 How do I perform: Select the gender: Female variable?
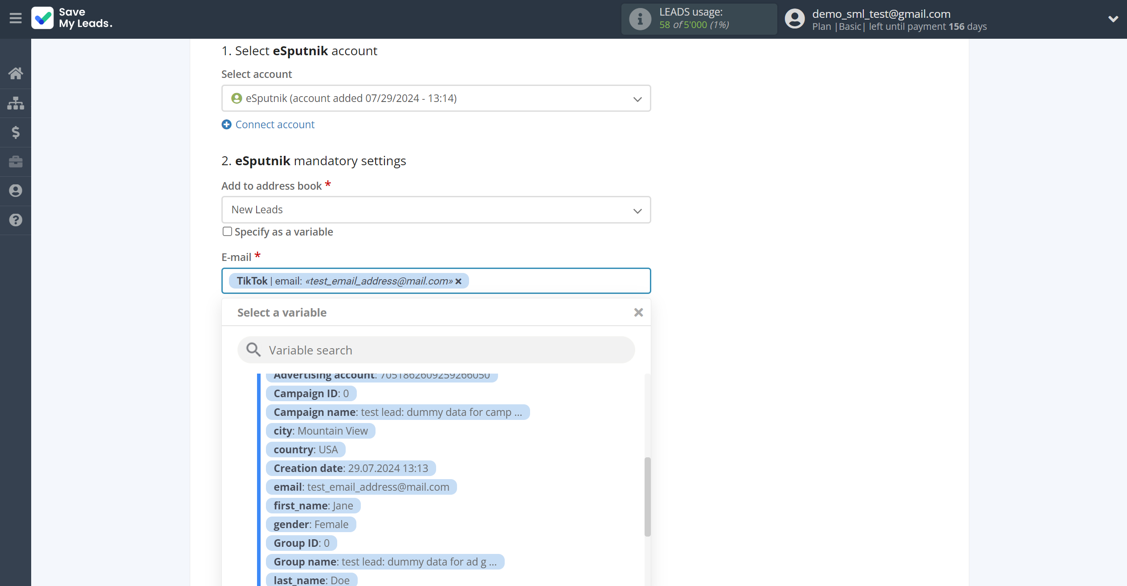(x=311, y=525)
